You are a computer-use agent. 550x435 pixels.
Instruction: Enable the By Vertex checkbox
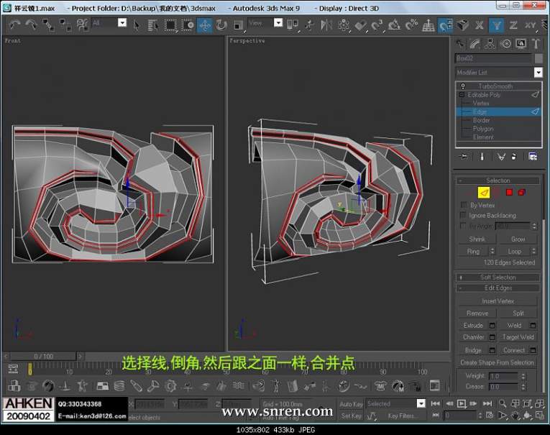tap(463, 205)
